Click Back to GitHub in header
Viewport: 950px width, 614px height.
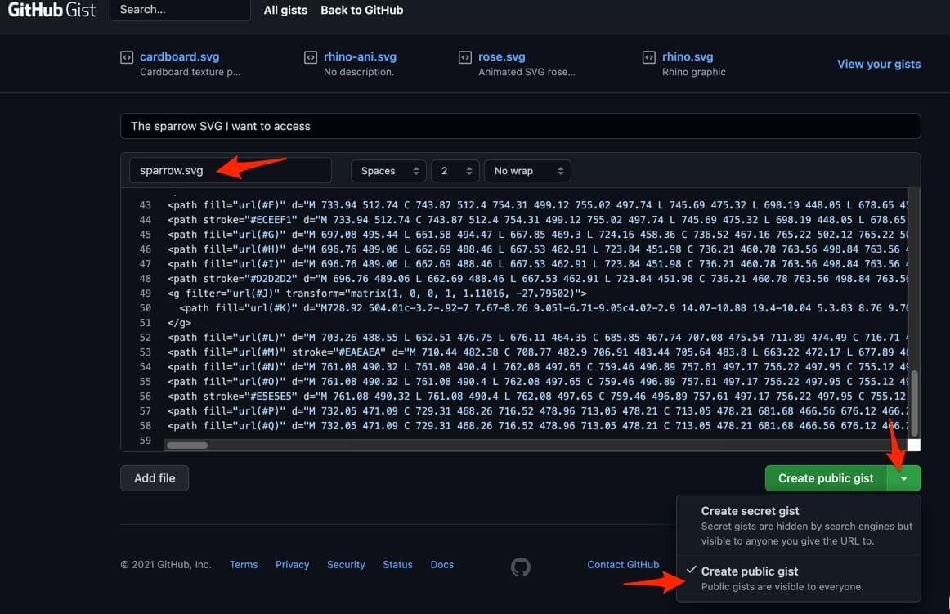(361, 11)
